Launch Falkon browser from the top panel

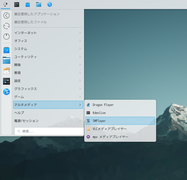pos(50,4)
